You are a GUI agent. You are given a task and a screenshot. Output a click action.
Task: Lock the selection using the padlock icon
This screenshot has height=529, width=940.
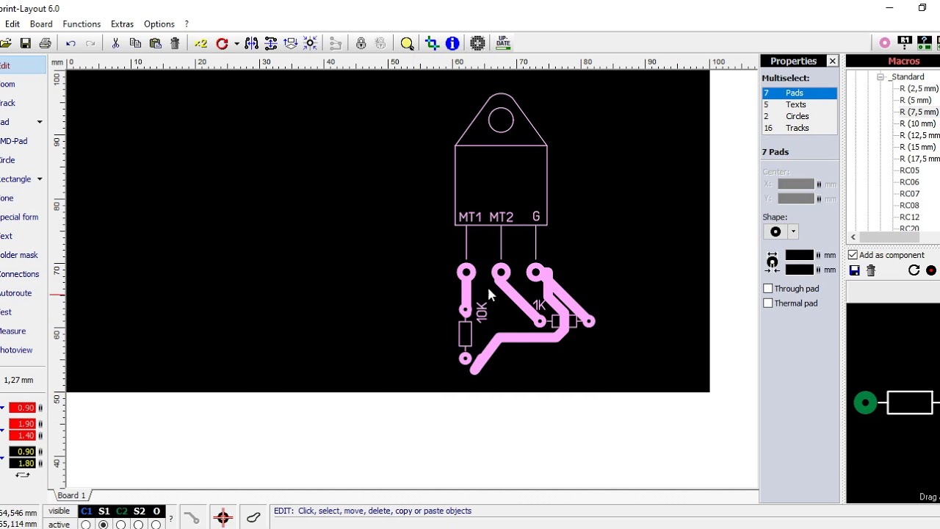pyautogui.click(x=361, y=43)
